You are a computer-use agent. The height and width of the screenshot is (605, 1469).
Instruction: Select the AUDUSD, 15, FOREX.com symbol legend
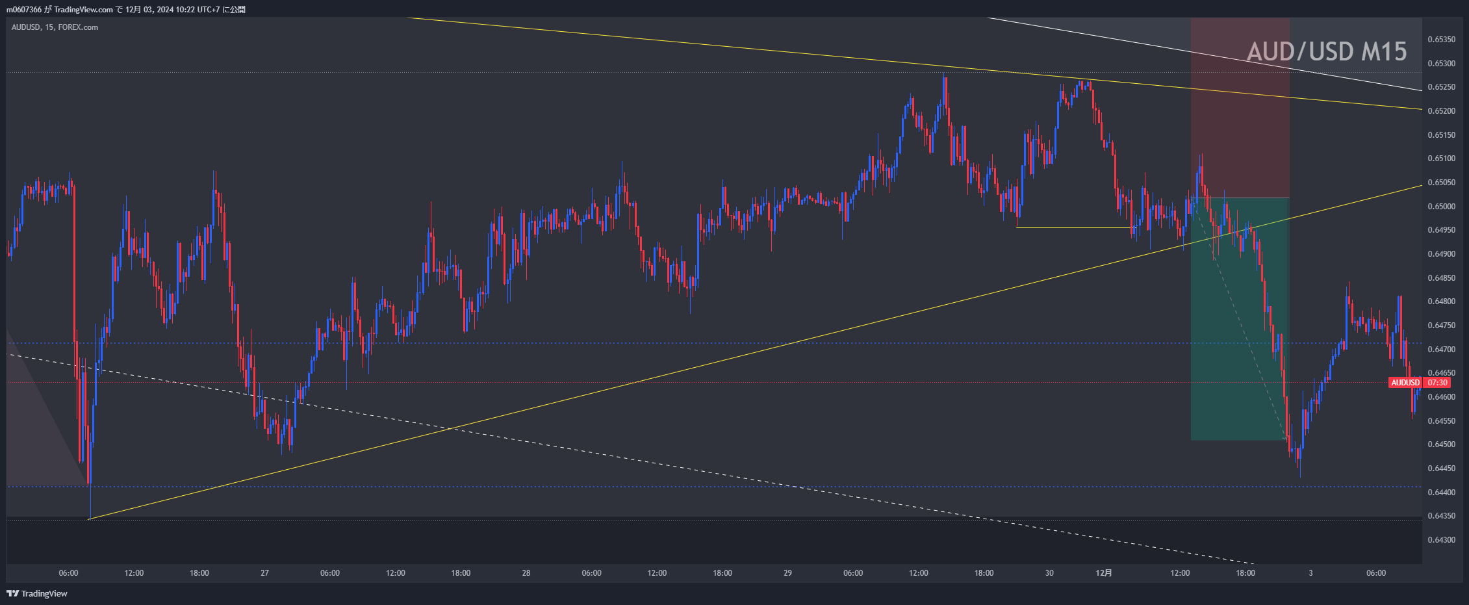[55, 27]
